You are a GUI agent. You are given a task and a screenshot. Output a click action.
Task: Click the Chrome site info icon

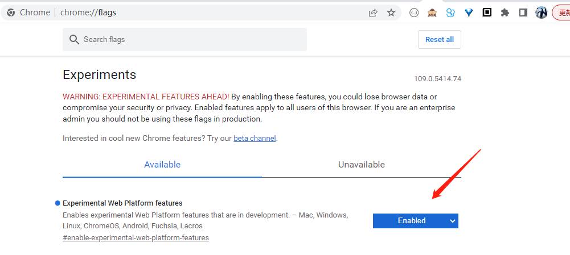[11, 12]
